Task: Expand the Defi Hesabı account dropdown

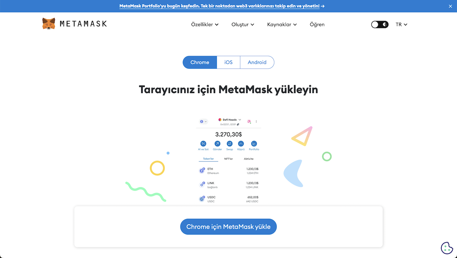Action: pyautogui.click(x=230, y=120)
